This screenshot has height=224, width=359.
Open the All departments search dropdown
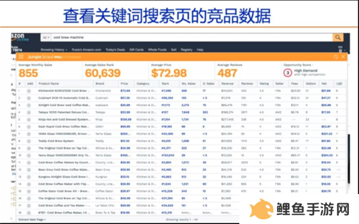tap(47, 37)
